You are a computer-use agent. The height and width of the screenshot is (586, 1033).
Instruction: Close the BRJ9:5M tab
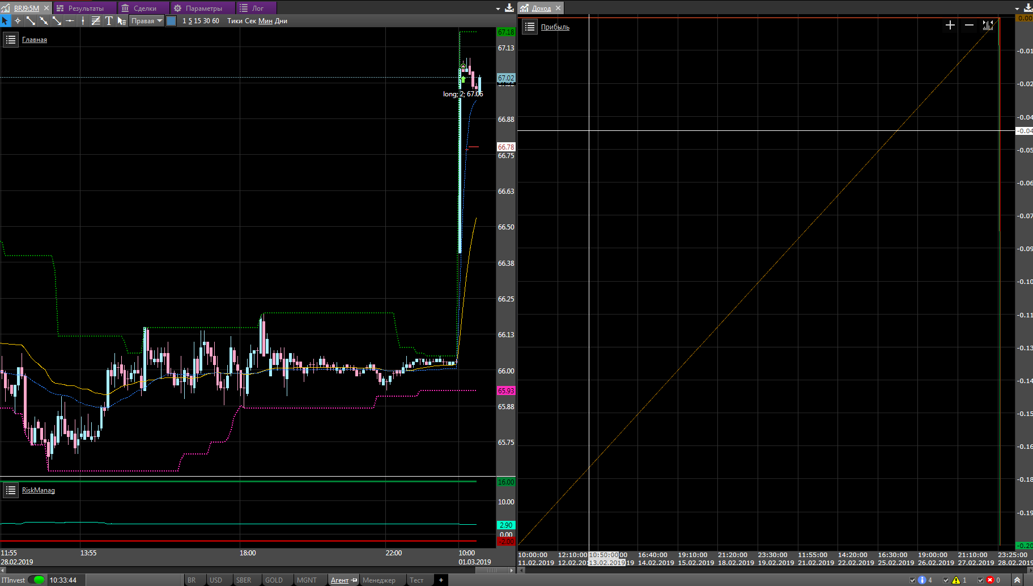46,8
